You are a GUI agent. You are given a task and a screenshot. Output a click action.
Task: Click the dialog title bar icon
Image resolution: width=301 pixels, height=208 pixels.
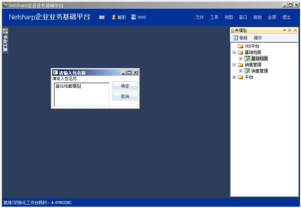click(x=55, y=73)
